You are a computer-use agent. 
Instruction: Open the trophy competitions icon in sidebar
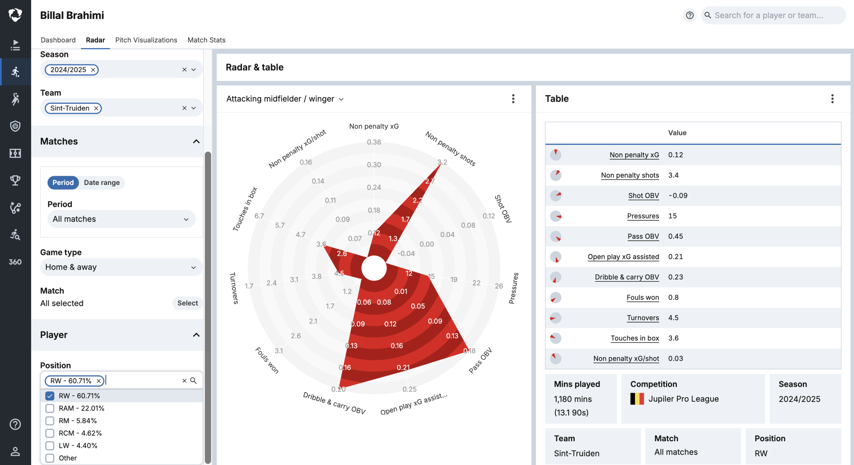(15, 180)
